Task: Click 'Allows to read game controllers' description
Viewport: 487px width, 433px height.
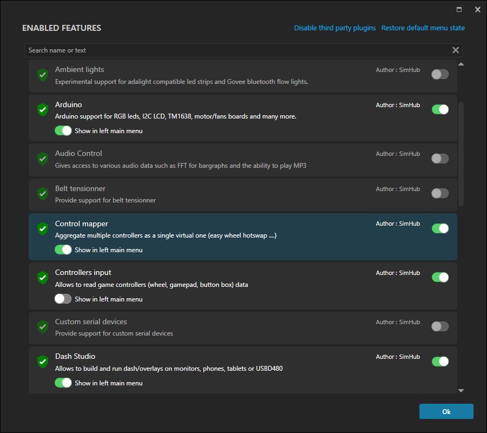Action: pyautogui.click(x=152, y=285)
